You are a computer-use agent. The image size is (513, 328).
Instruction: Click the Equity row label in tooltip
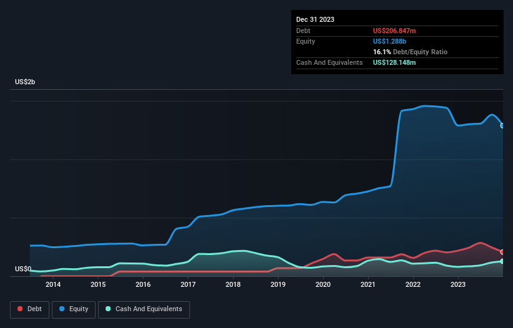pos(306,41)
